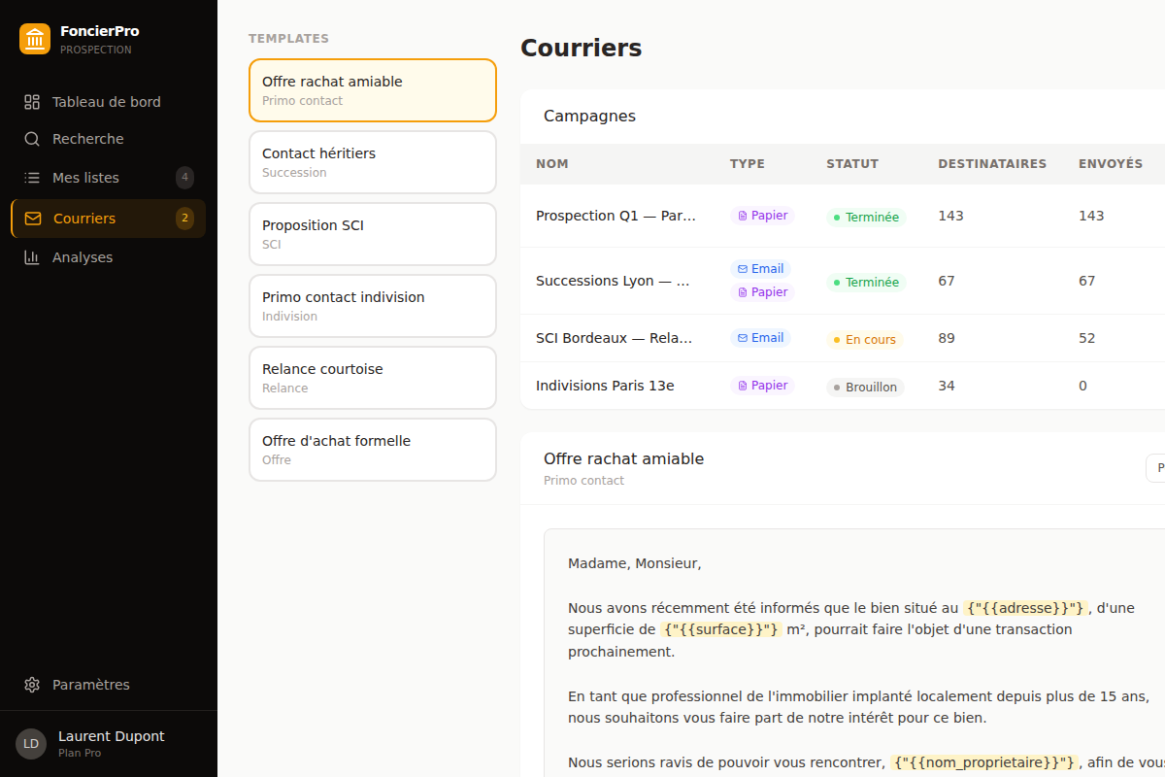Click the {{surface}} variable placeholder
Image resolution: width=1165 pixels, height=777 pixels.
pyautogui.click(x=721, y=629)
